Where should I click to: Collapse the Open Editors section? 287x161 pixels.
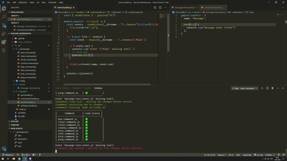click(17, 12)
